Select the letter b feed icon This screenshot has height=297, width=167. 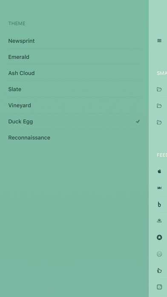(x=159, y=204)
